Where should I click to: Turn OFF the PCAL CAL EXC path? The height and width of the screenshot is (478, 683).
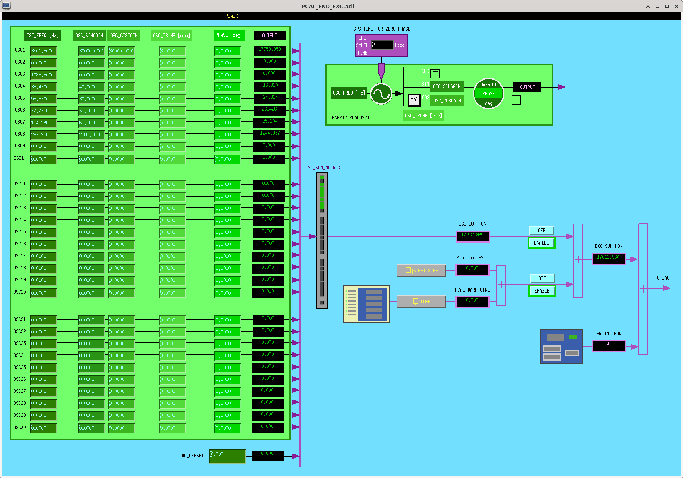(x=541, y=278)
